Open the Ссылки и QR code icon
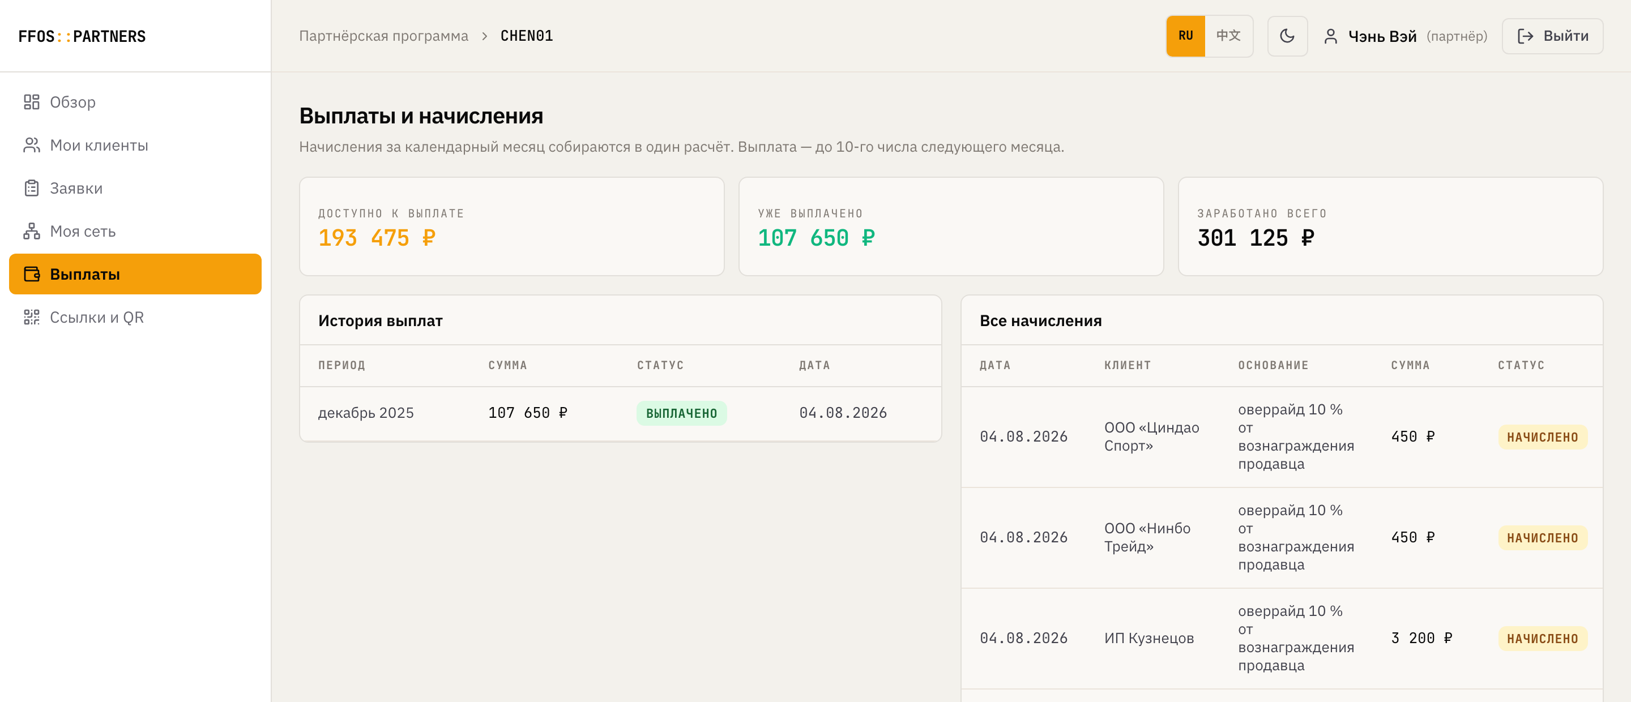This screenshot has width=1631, height=702. click(x=32, y=317)
